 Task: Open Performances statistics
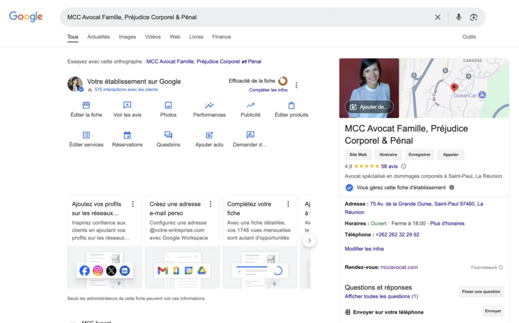pos(209,109)
